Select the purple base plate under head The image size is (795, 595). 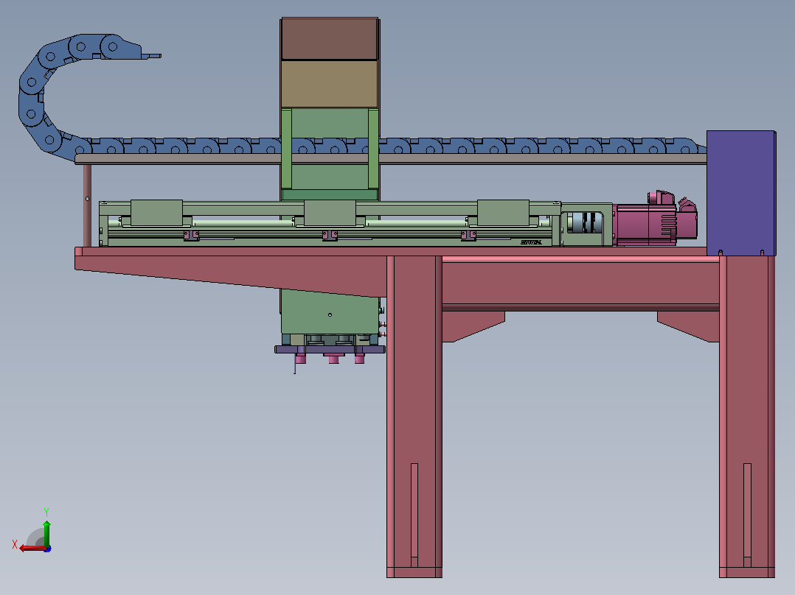coord(330,349)
